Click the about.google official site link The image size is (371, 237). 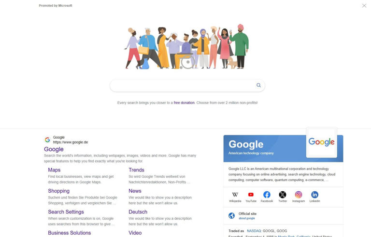click(247, 218)
